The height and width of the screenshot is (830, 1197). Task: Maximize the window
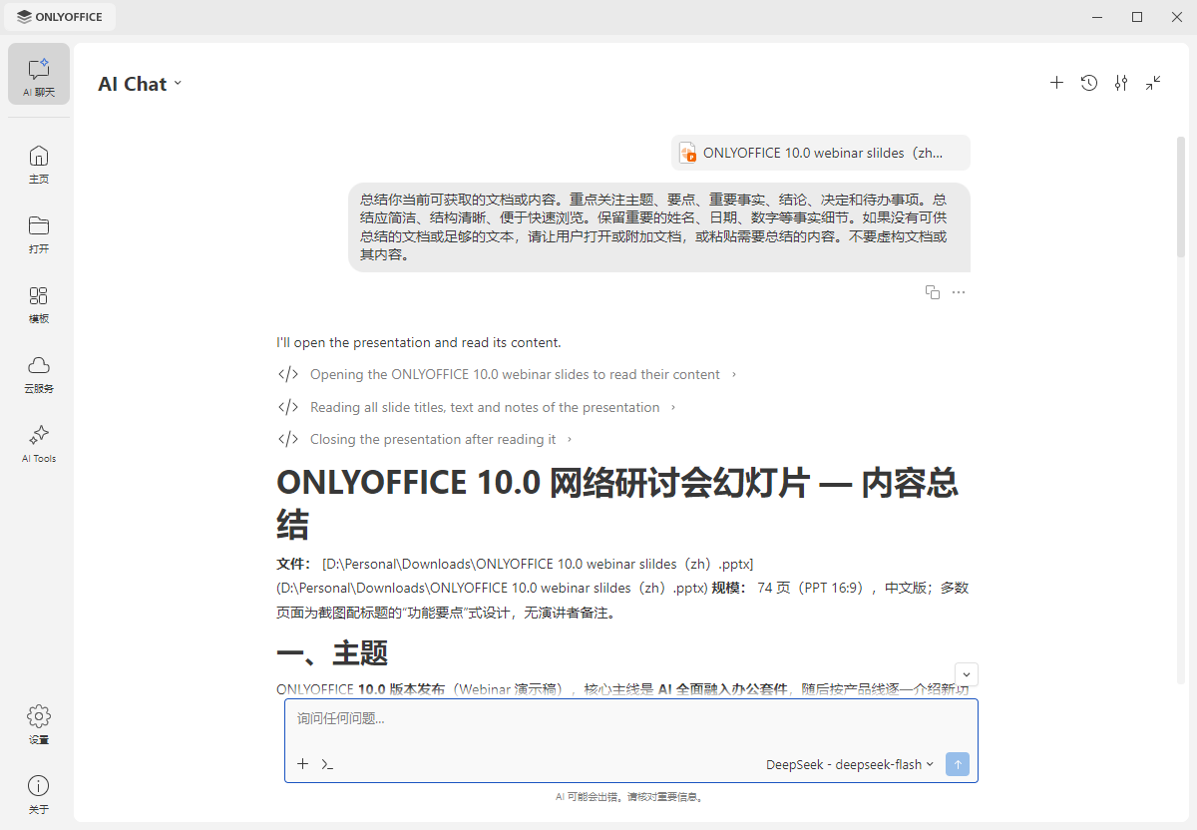pos(1137,16)
